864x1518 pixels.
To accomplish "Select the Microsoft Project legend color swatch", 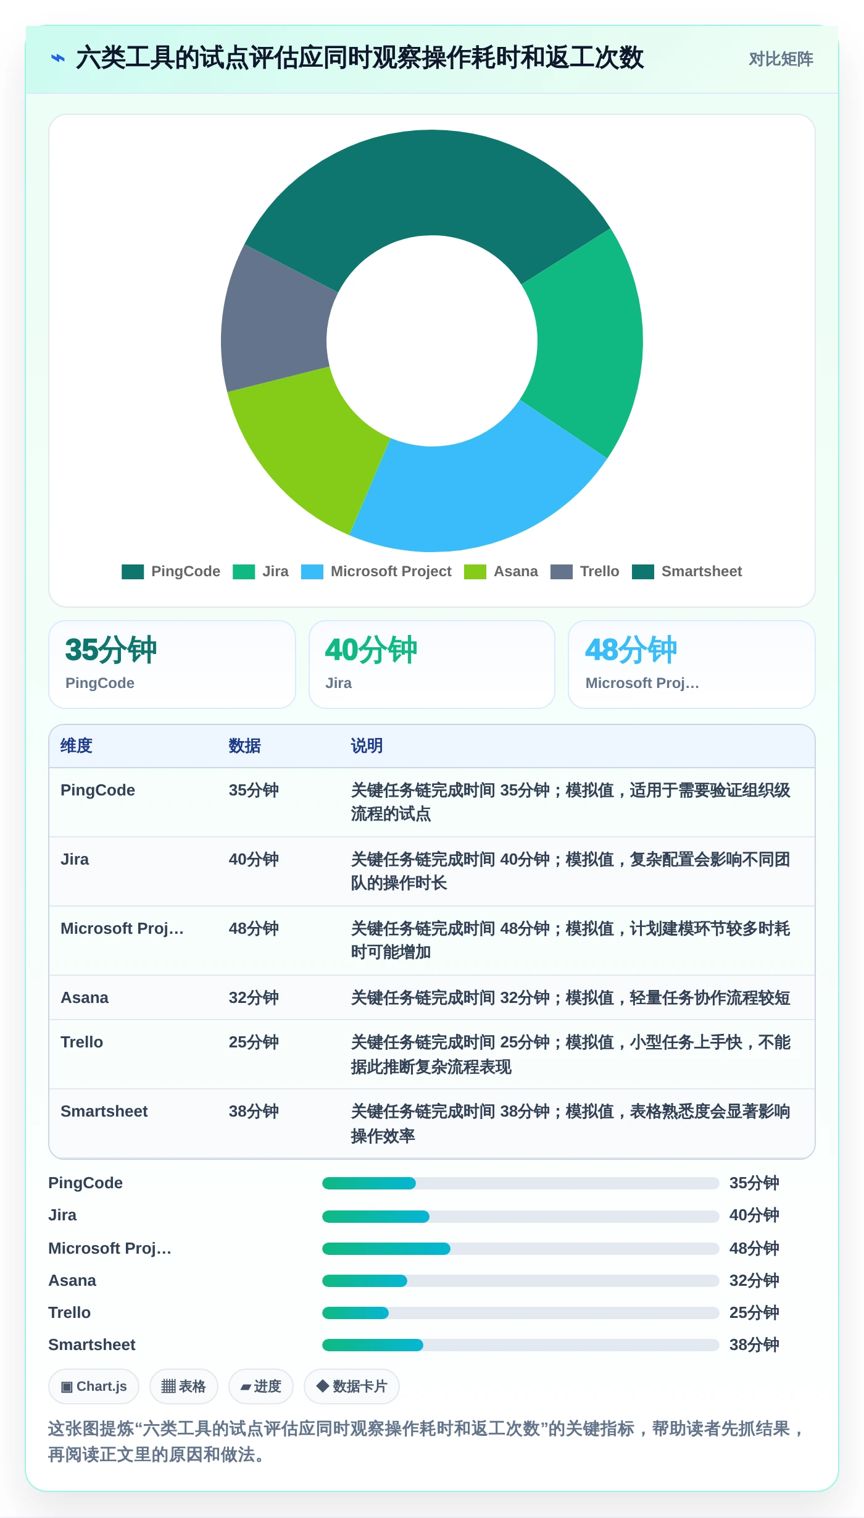I will [312, 572].
